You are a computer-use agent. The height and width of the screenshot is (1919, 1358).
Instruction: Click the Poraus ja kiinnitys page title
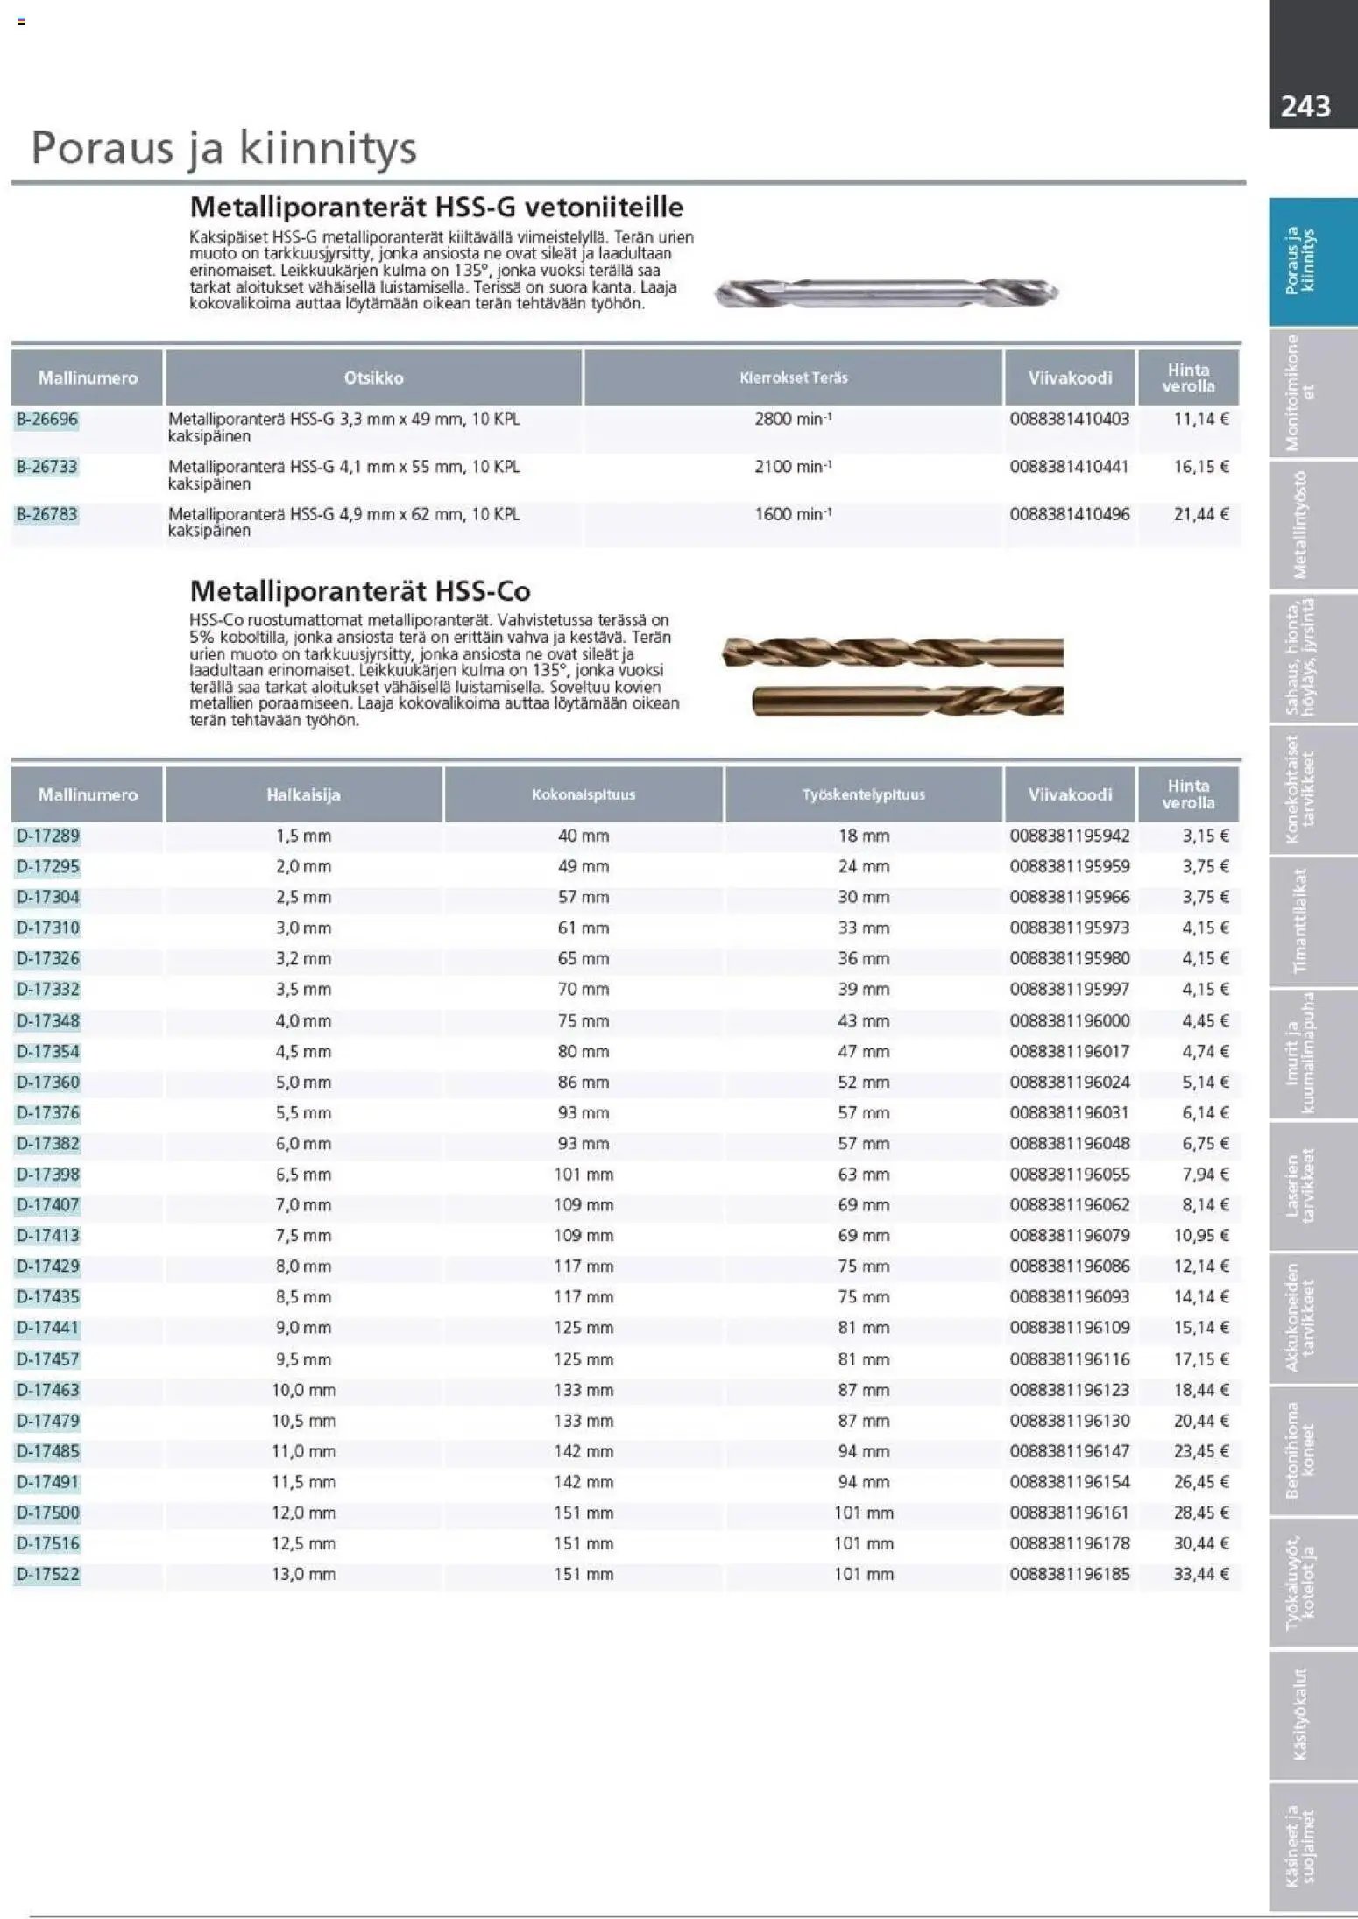pyautogui.click(x=223, y=148)
